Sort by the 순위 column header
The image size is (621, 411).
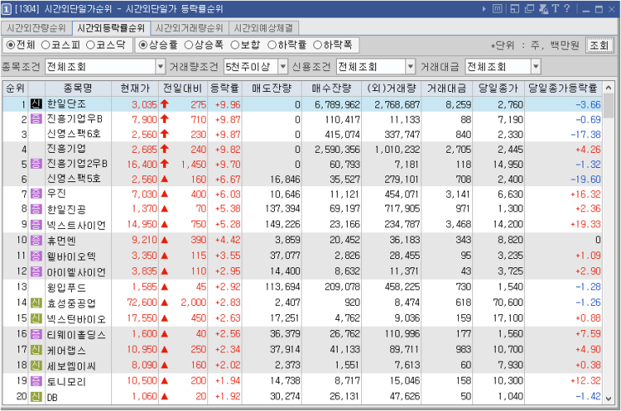point(15,89)
